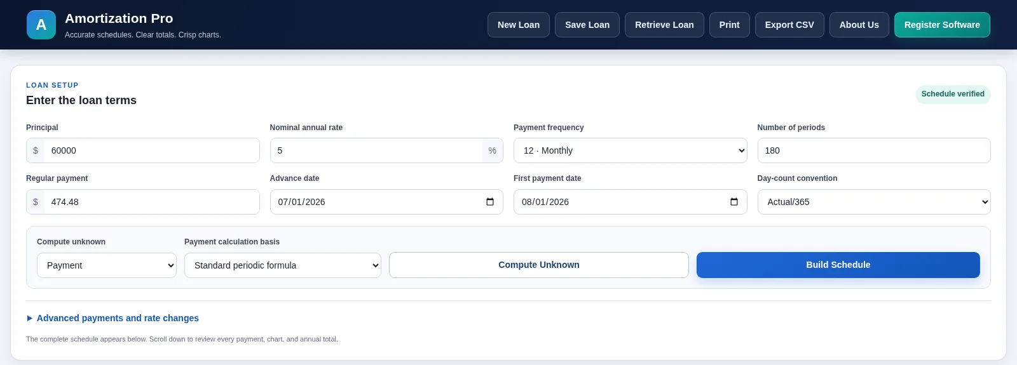Click the dollar sign prefix in Principal field

pos(36,150)
